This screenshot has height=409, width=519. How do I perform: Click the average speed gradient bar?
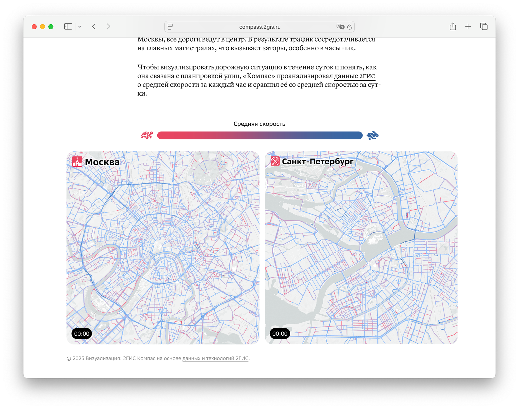[259, 135]
